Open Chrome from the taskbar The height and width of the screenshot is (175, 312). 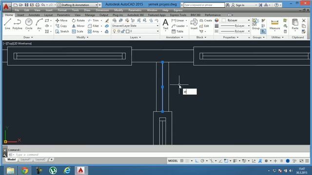tap(25, 171)
